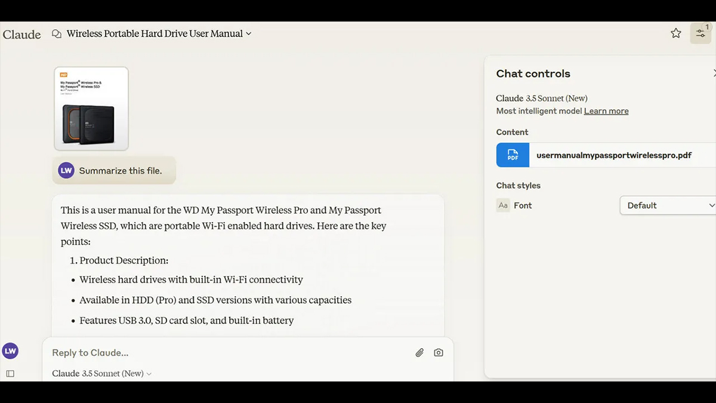Click 'Claude 3.5 Sonnet (New)' in Chat controls

click(542, 99)
